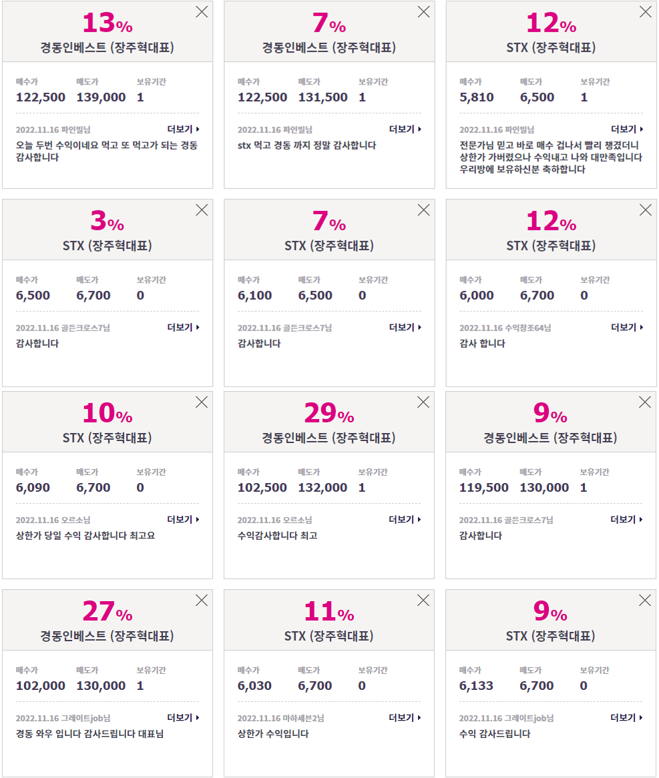This screenshot has width=659, height=778.
Task: Close the 3% STX card
Action: (202, 210)
